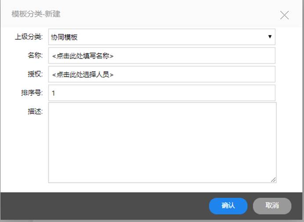Click the 授权 field to select personnel
This screenshot has width=304, height=222.
coord(162,74)
